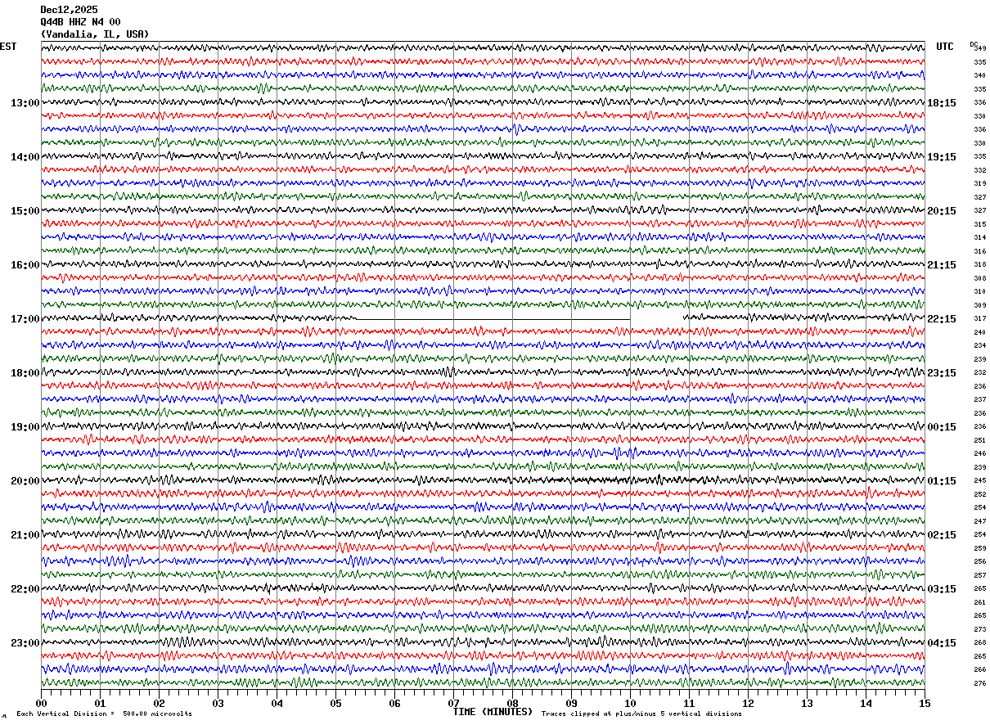Click the EST column header
The width and height of the screenshot is (990, 725).
pyautogui.click(x=7, y=47)
